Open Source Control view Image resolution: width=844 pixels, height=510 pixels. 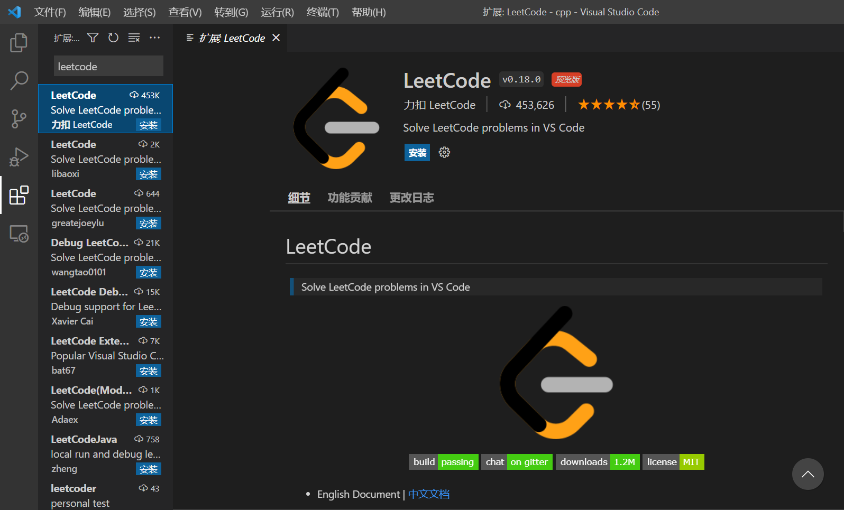[19, 119]
